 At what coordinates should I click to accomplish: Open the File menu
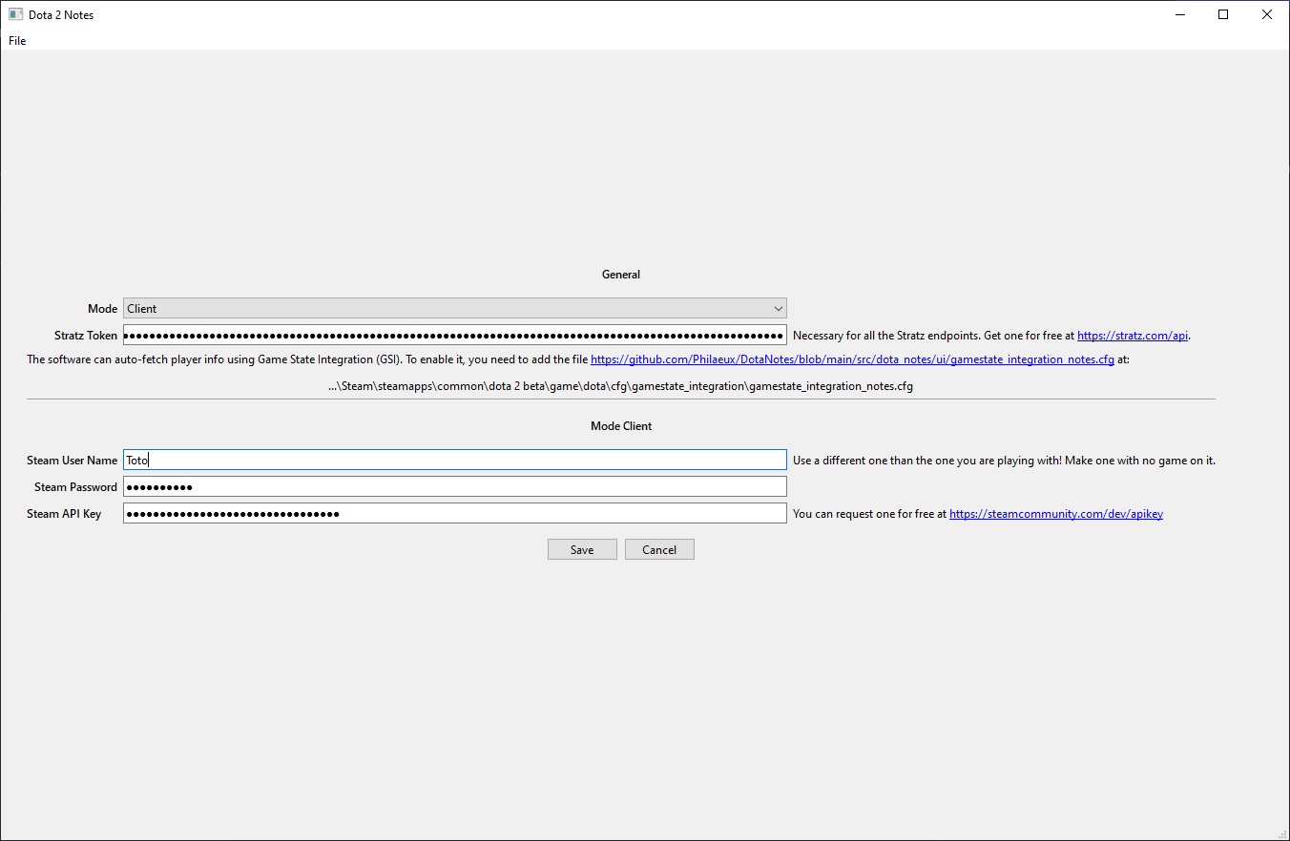[x=17, y=41]
